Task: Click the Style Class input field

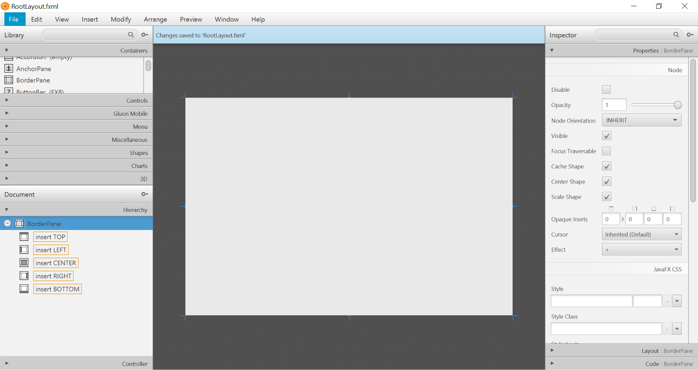Action: 606,329
